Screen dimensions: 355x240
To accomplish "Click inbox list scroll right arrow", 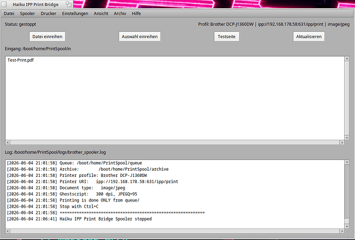I will pyautogui.click(x=342, y=142).
